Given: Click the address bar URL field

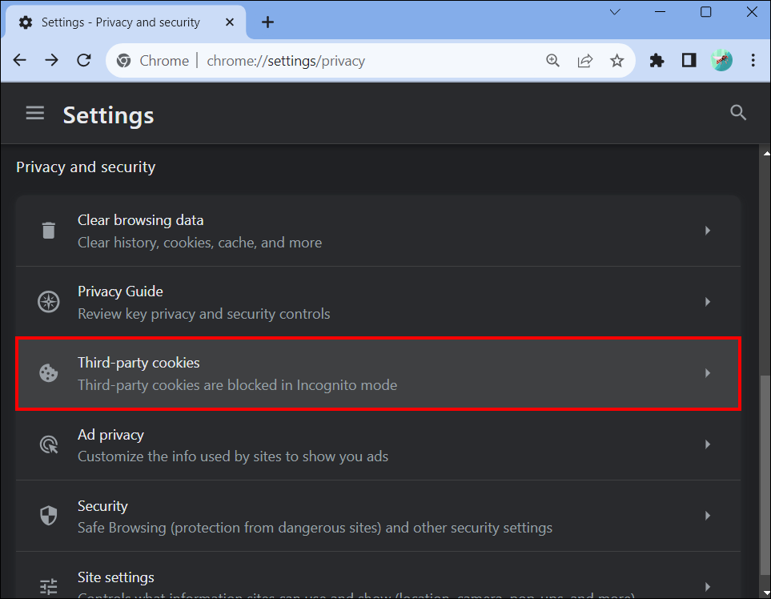Looking at the screenshot, I should pos(360,61).
